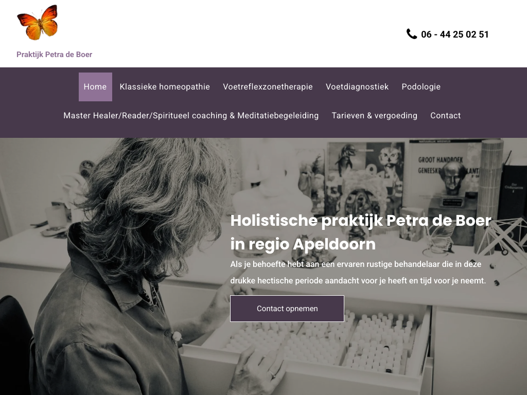Click the phone handset icon
Viewport: 527px width, 395px height.
click(x=411, y=34)
